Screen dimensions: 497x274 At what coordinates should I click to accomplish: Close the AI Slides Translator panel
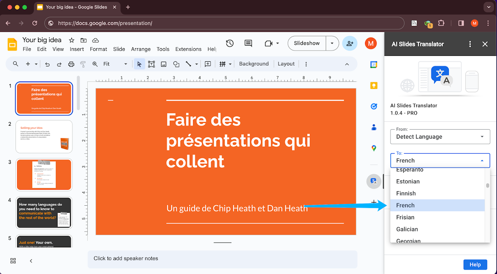tap(485, 44)
